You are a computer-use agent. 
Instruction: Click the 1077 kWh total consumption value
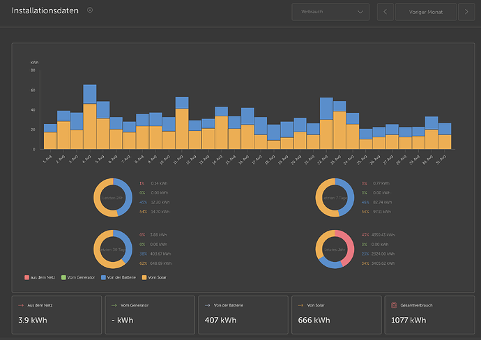[409, 320]
